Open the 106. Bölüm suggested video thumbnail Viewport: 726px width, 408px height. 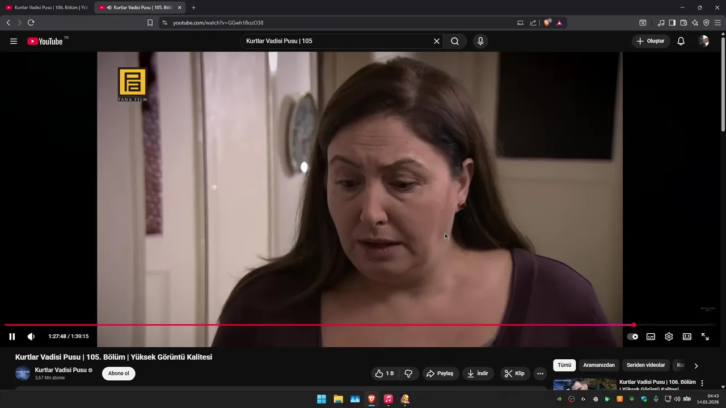coord(585,384)
